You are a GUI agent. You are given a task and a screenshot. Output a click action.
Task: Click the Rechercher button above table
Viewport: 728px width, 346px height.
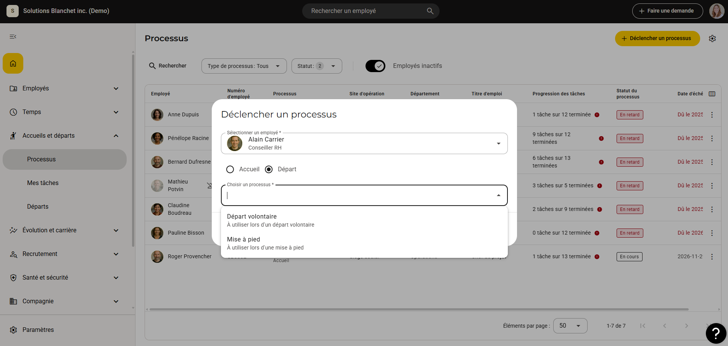point(168,66)
